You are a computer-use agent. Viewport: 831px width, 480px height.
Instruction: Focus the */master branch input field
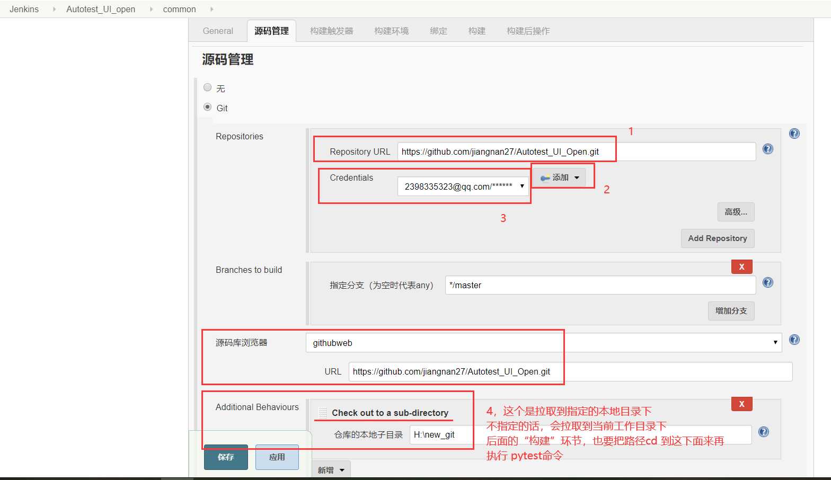pos(600,285)
